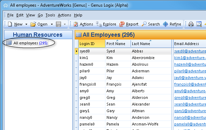Click the Search magnifier icon
206x130 pixels.
[x=144, y=24]
